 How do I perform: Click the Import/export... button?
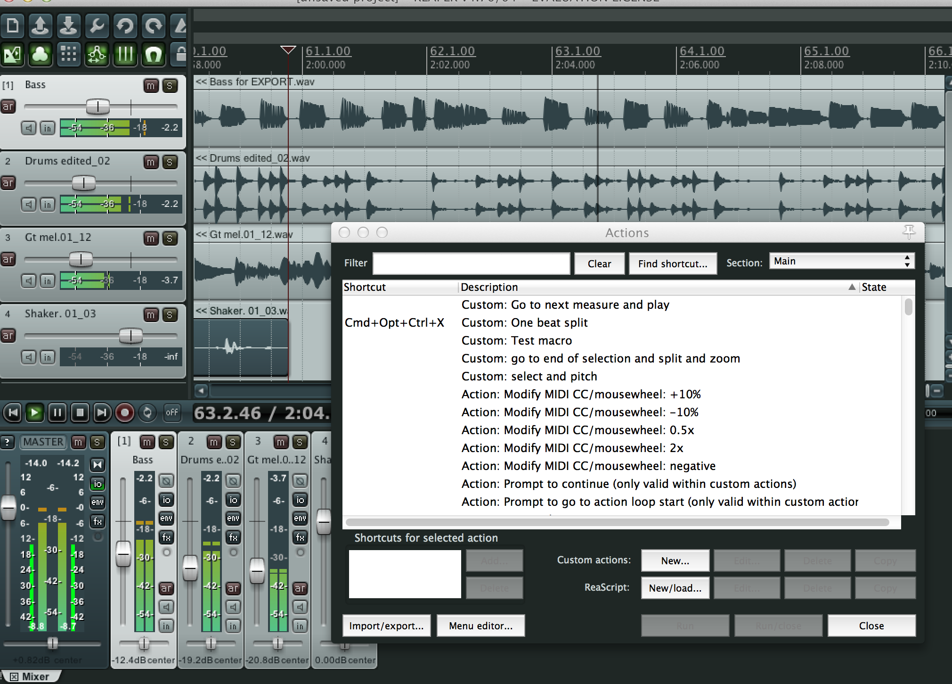coord(386,626)
